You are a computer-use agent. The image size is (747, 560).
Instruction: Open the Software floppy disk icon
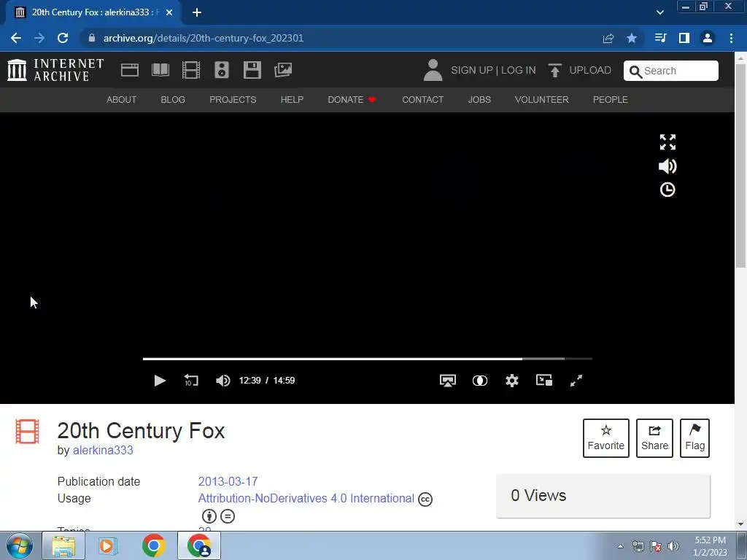click(252, 70)
